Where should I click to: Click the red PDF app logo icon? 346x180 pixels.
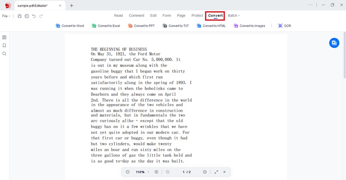8,6
